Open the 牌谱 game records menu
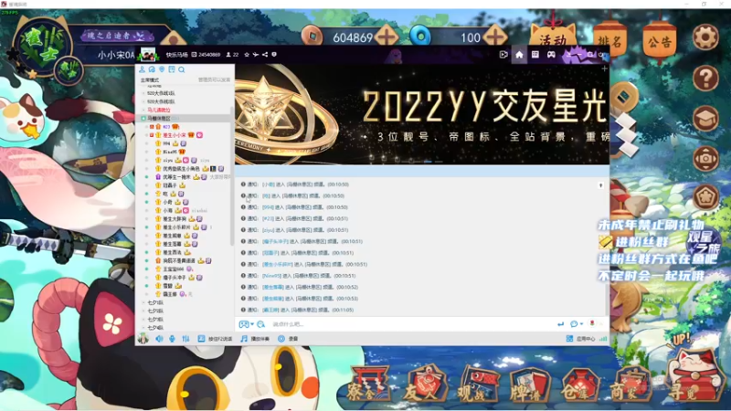Viewport: 731px width, 411px height. [x=530, y=385]
